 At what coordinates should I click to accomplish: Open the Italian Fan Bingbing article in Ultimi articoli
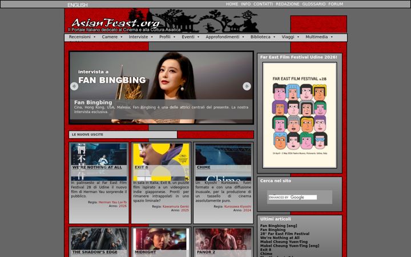point(273,230)
